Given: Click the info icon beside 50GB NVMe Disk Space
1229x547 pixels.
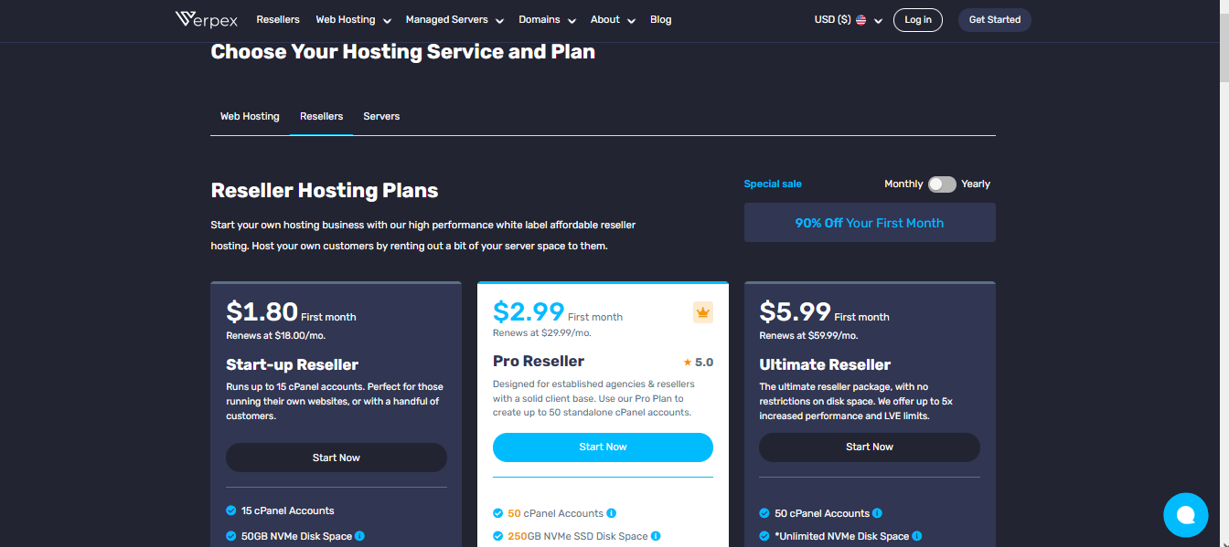Looking at the screenshot, I should point(359,536).
